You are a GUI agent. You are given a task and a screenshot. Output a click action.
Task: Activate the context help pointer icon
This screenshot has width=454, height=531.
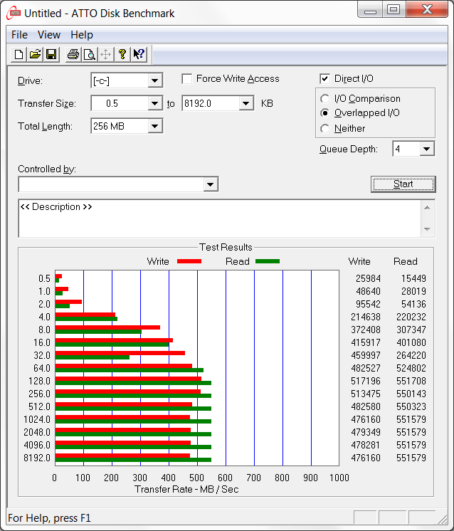[139, 54]
